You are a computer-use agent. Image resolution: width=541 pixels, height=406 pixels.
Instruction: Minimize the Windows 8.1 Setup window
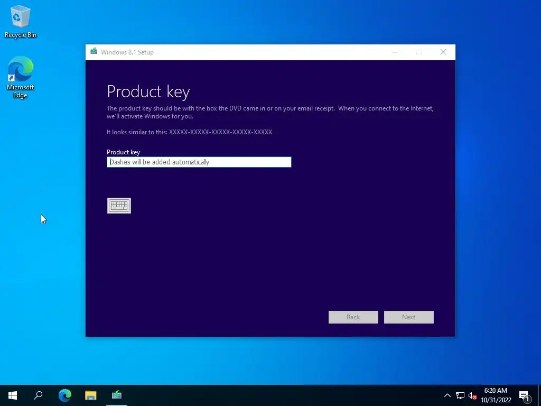pyautogui.click(x=395, y=52)
